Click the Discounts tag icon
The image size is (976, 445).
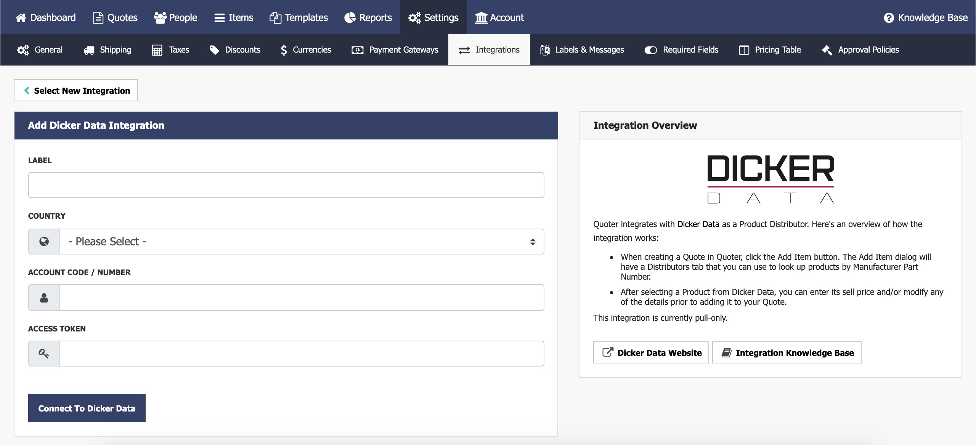point(214,50)
